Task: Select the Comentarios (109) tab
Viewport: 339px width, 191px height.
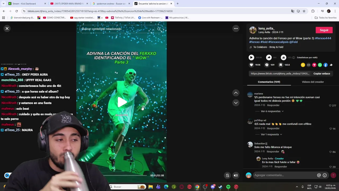Action: pyautogui.click(x=269, y=82)
